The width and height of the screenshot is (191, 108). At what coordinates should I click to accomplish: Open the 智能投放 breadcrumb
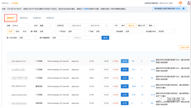(x=5, y=3)
